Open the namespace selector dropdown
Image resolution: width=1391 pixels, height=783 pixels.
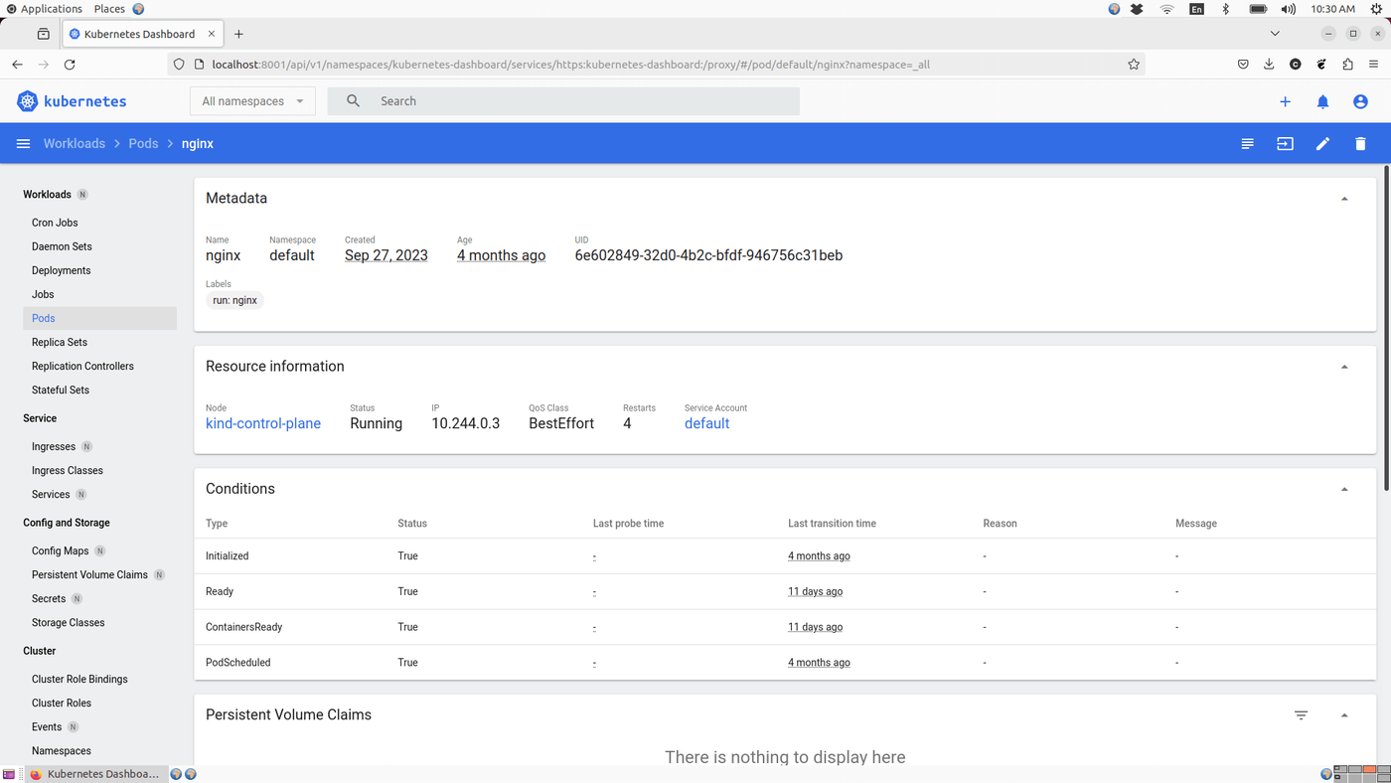point(252,101)
